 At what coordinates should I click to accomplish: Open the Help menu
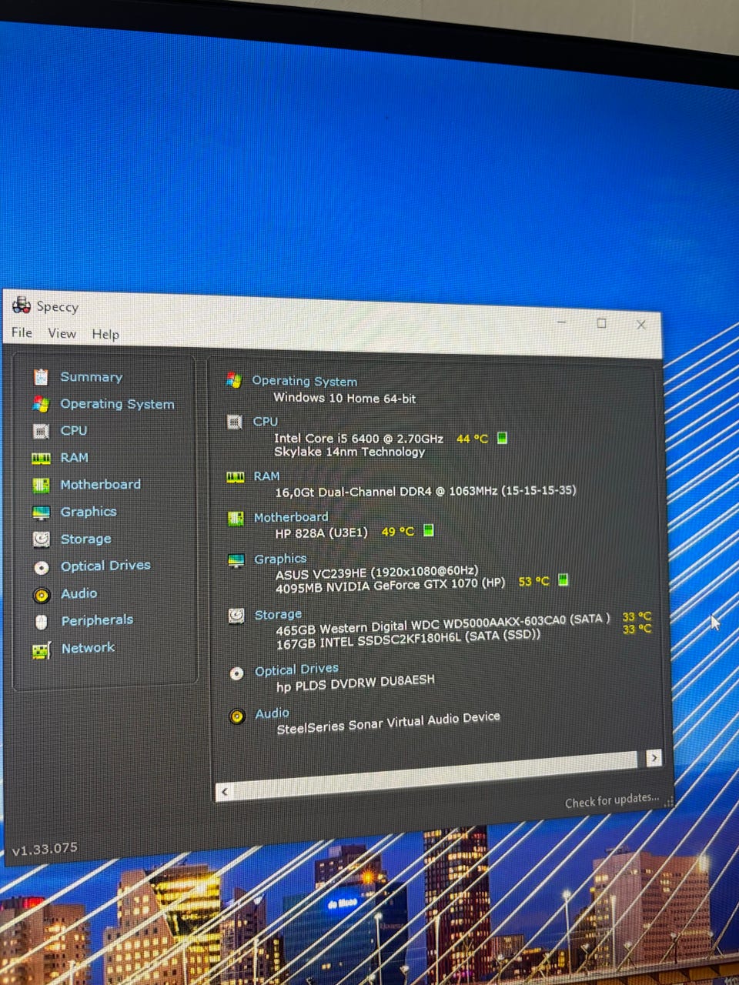[x=105, y=334]
